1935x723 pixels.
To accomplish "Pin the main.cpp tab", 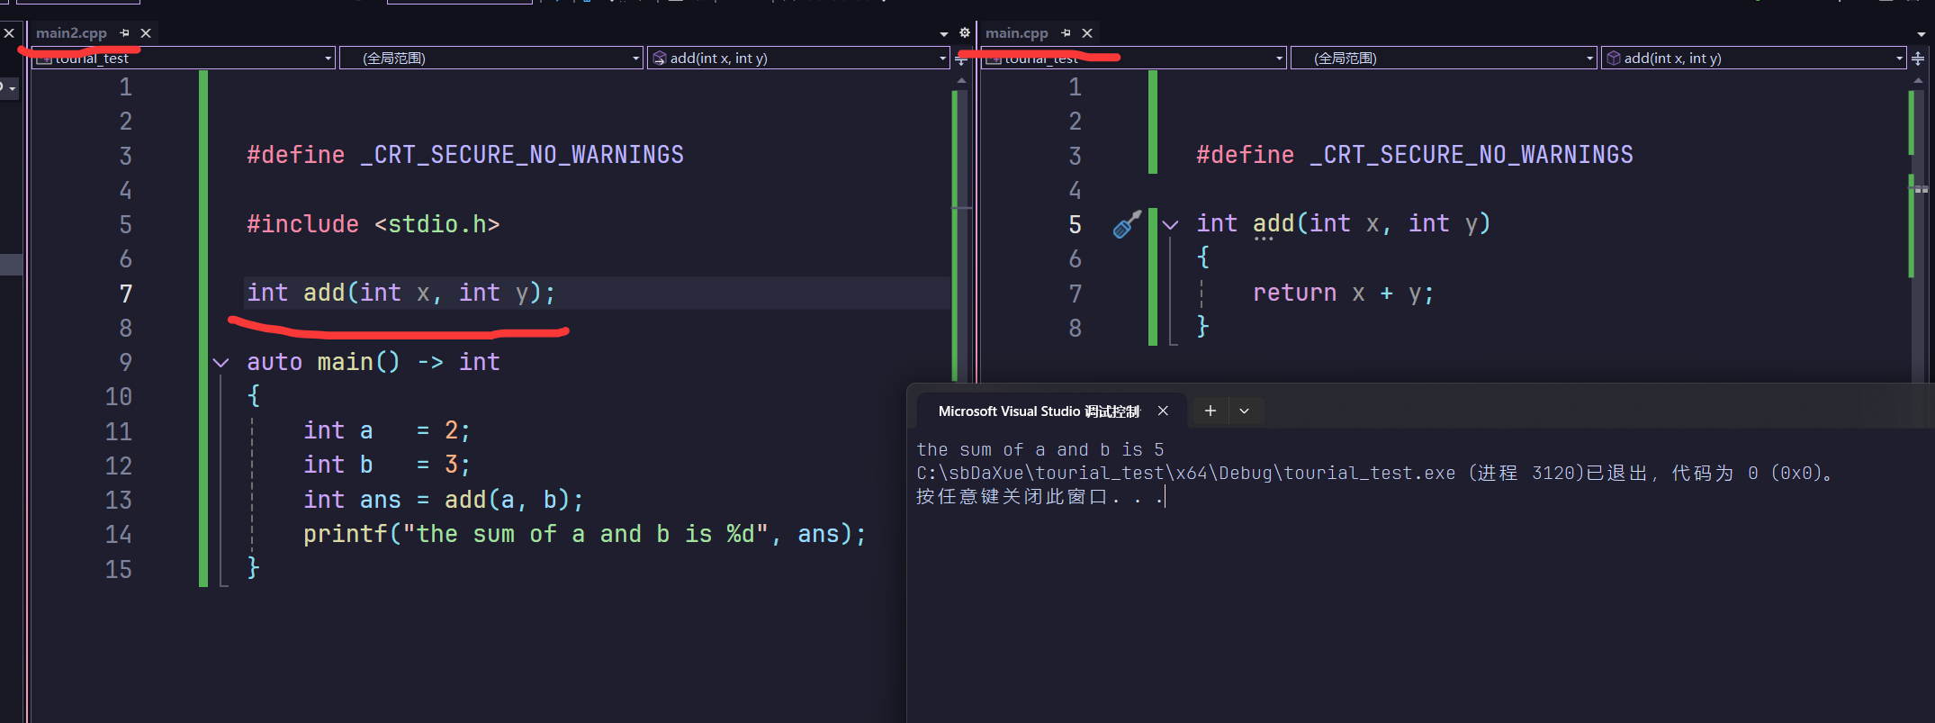I will coord(1066,33).
